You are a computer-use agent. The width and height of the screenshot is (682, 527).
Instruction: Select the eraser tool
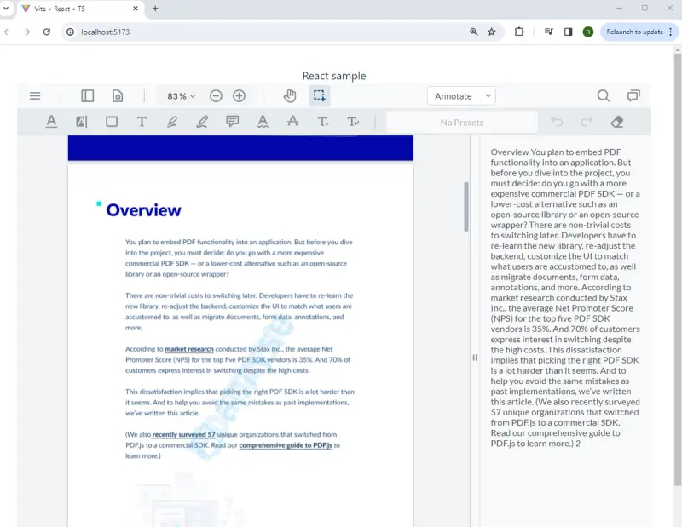[616, 122]
